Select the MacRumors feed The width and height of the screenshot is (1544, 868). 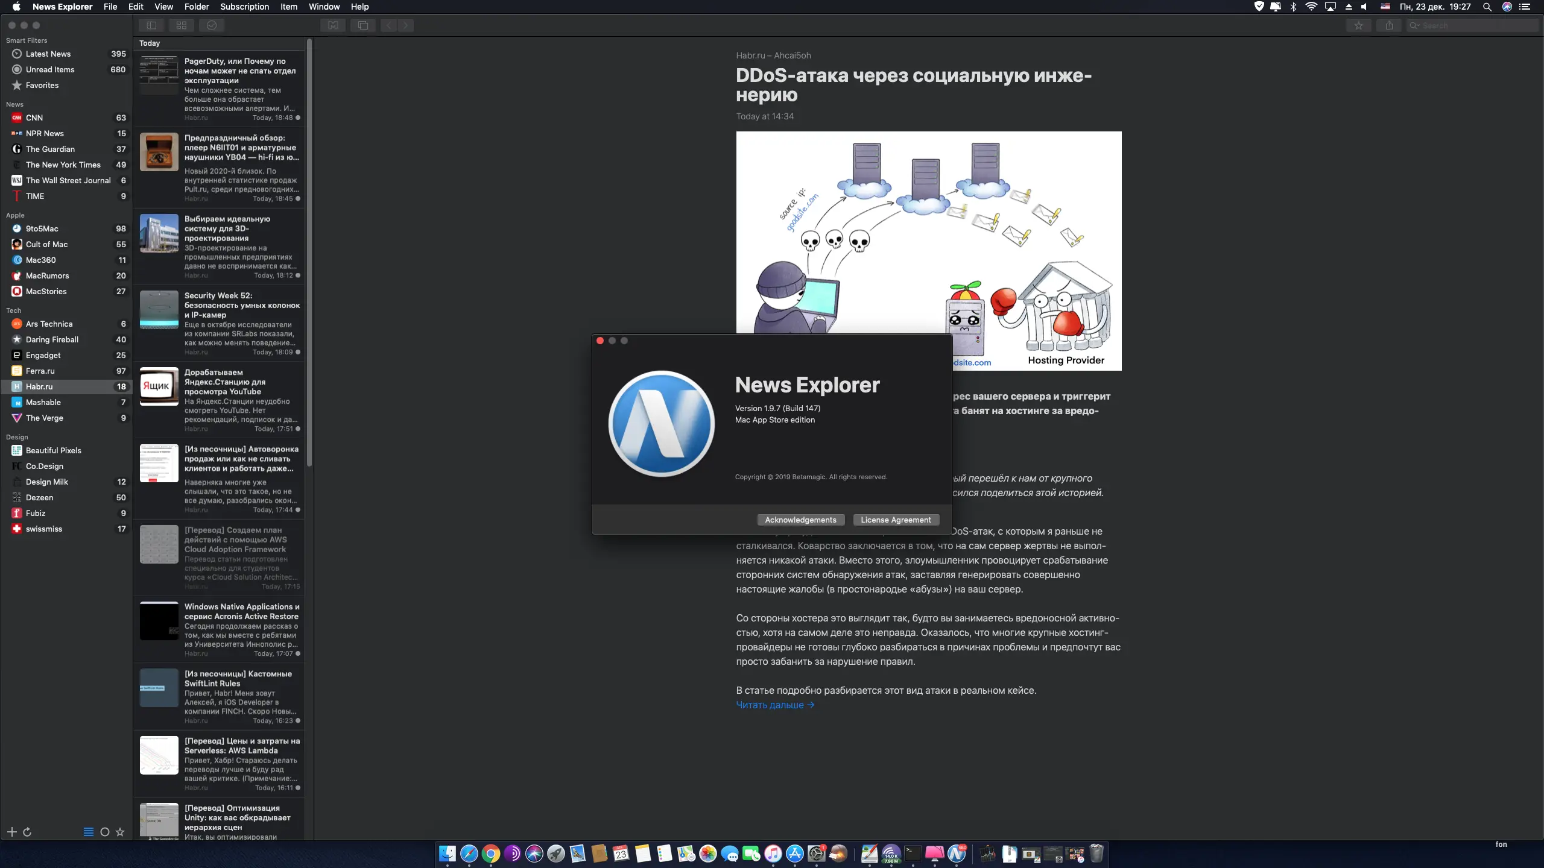(66, 275)
